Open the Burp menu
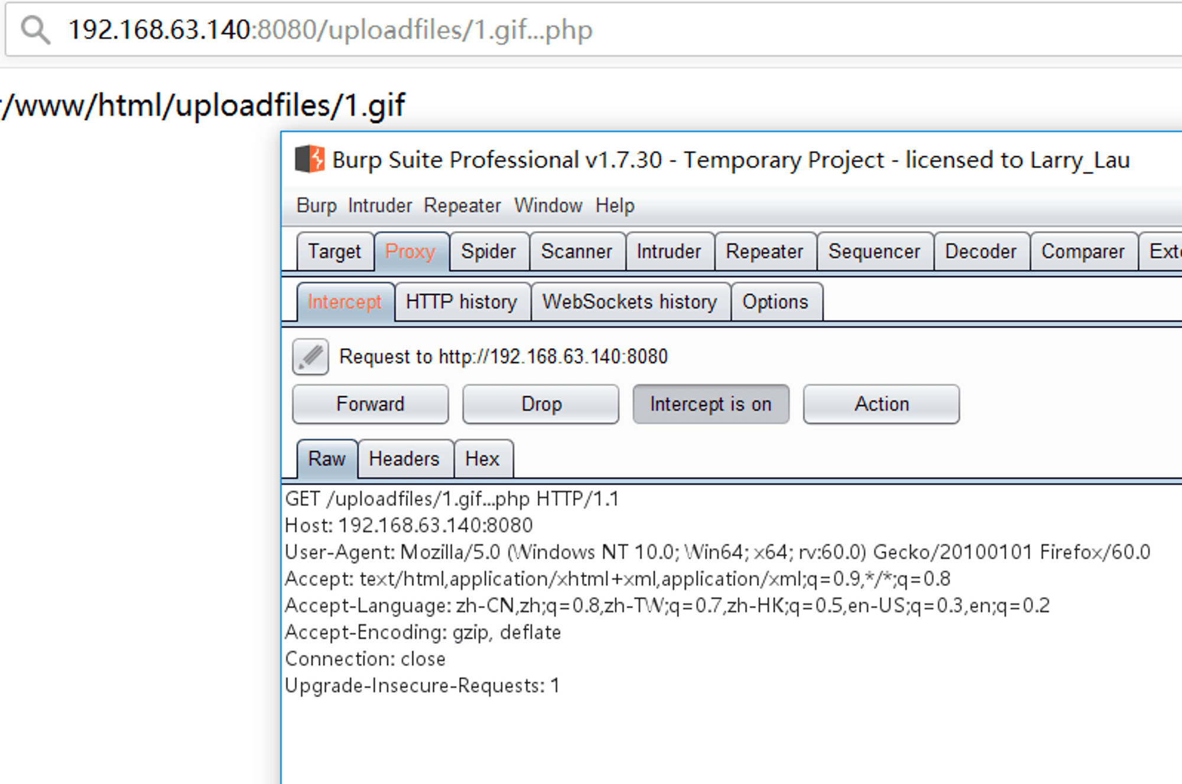 (316, 206)
